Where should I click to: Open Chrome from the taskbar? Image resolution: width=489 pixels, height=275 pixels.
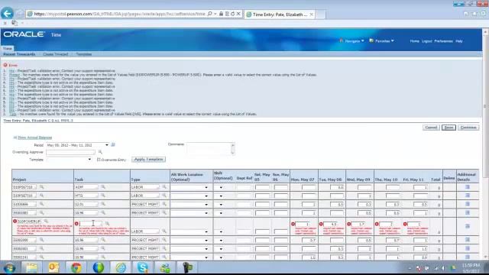tap(76, 267)
